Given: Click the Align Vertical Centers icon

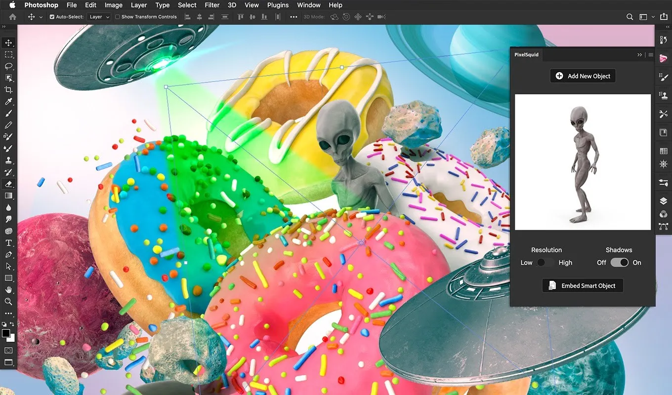Looking at the screenshot, I should pyautogui.click(x=253, y=17).
